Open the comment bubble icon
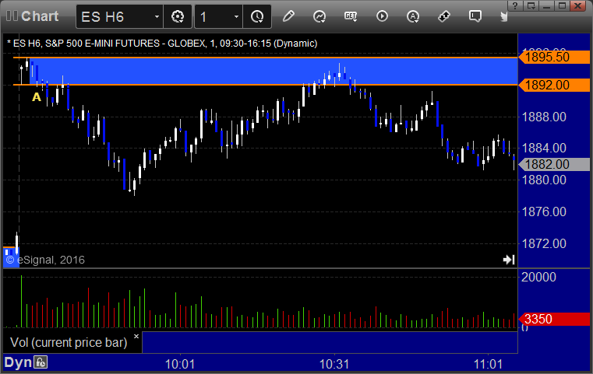Viewport: 593px width, 374px height. coord(475,16)
